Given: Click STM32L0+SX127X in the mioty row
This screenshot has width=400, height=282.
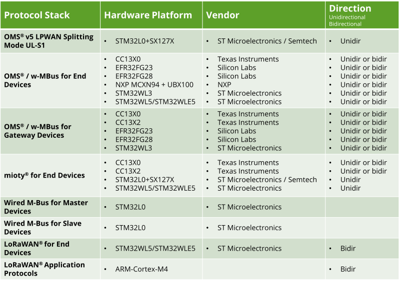Looking at the screenshot, I should tap(144, 180).
